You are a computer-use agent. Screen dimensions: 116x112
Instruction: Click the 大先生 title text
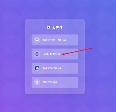pyautogui.click(x=57, y=28)
